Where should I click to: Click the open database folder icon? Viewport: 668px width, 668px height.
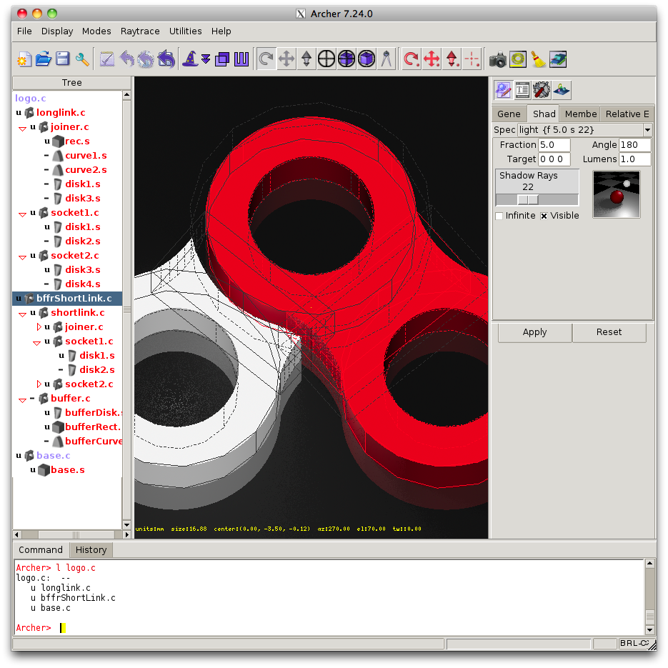(43, 59)
